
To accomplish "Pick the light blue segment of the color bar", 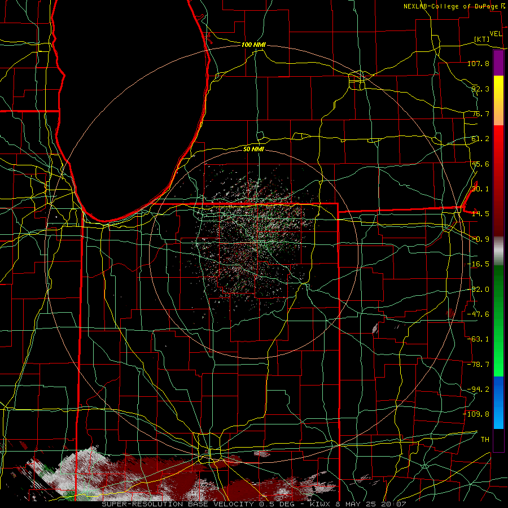I will [x=498, y=417].
